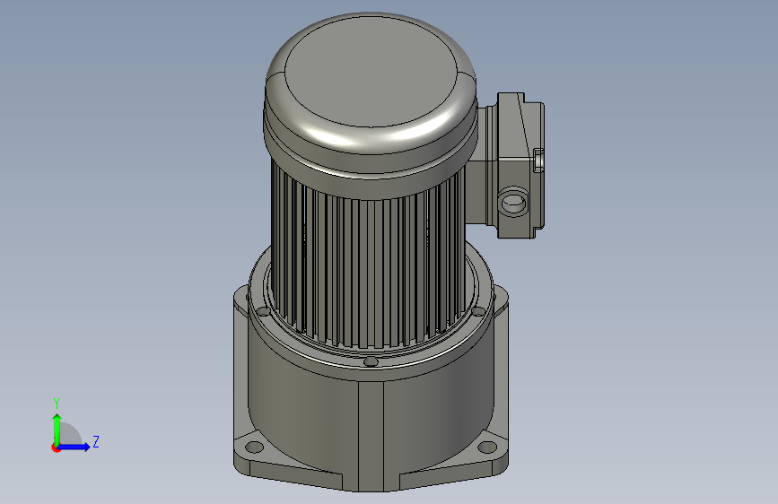Select the hex nut on terminal box
The height and width of the screenshot is (504, 778).
pos(538,160)
